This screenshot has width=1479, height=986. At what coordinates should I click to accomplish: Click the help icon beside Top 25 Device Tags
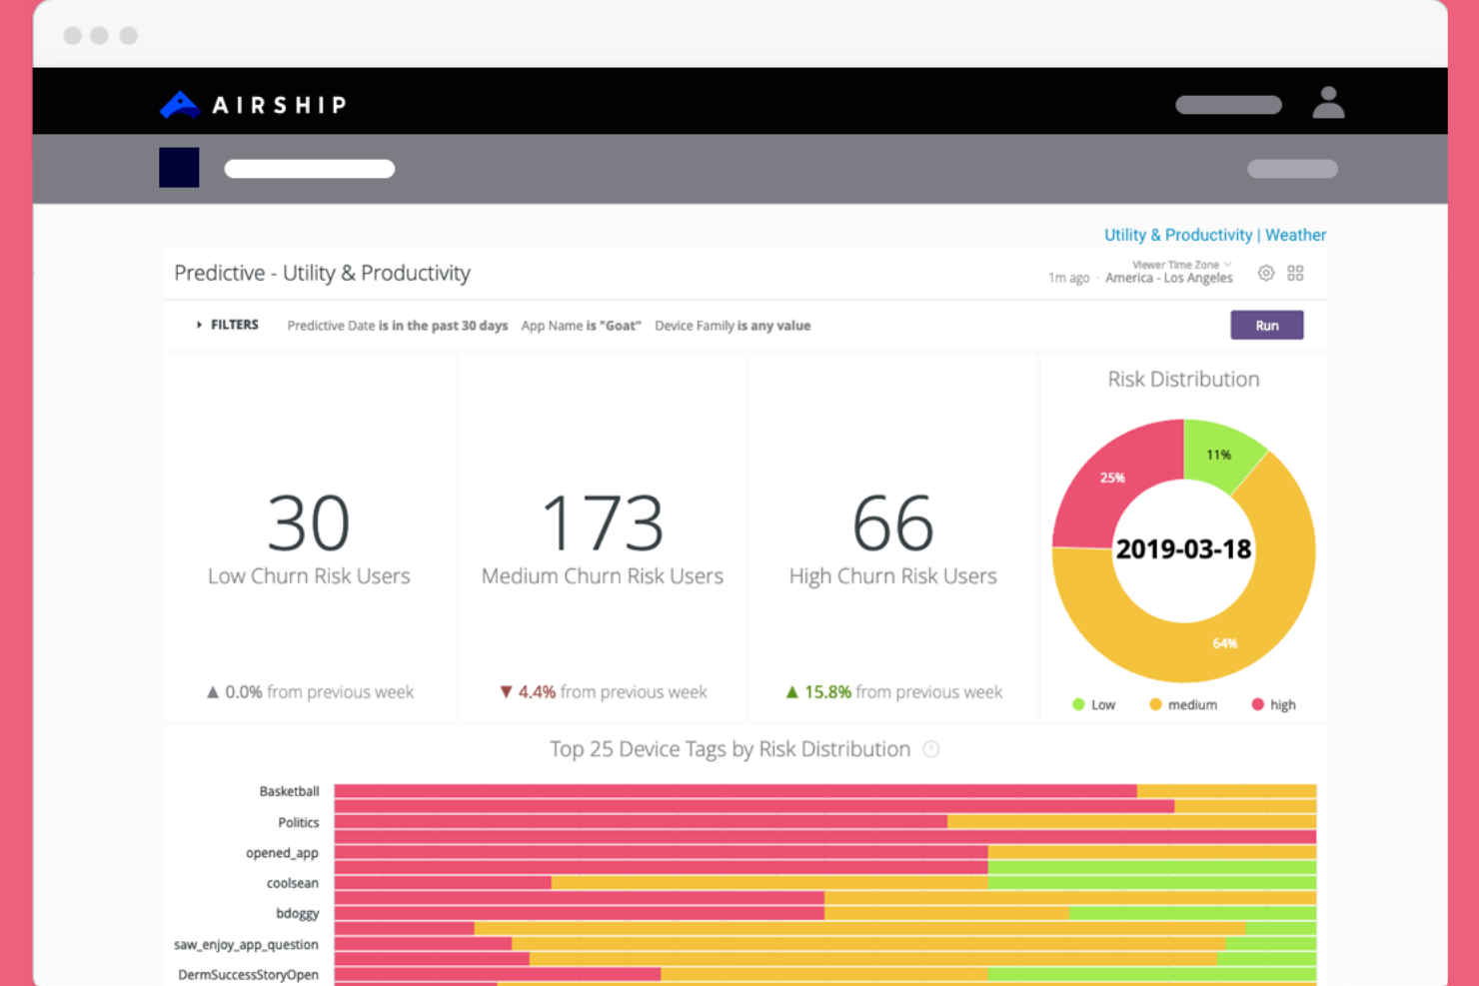pyautogui.click(x=931, y=749)
